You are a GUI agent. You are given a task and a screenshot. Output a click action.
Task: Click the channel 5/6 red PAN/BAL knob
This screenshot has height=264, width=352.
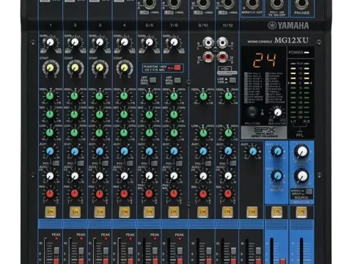(x=149, y=194)
